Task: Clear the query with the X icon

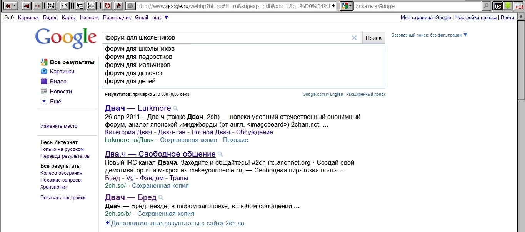Action: 354,38
